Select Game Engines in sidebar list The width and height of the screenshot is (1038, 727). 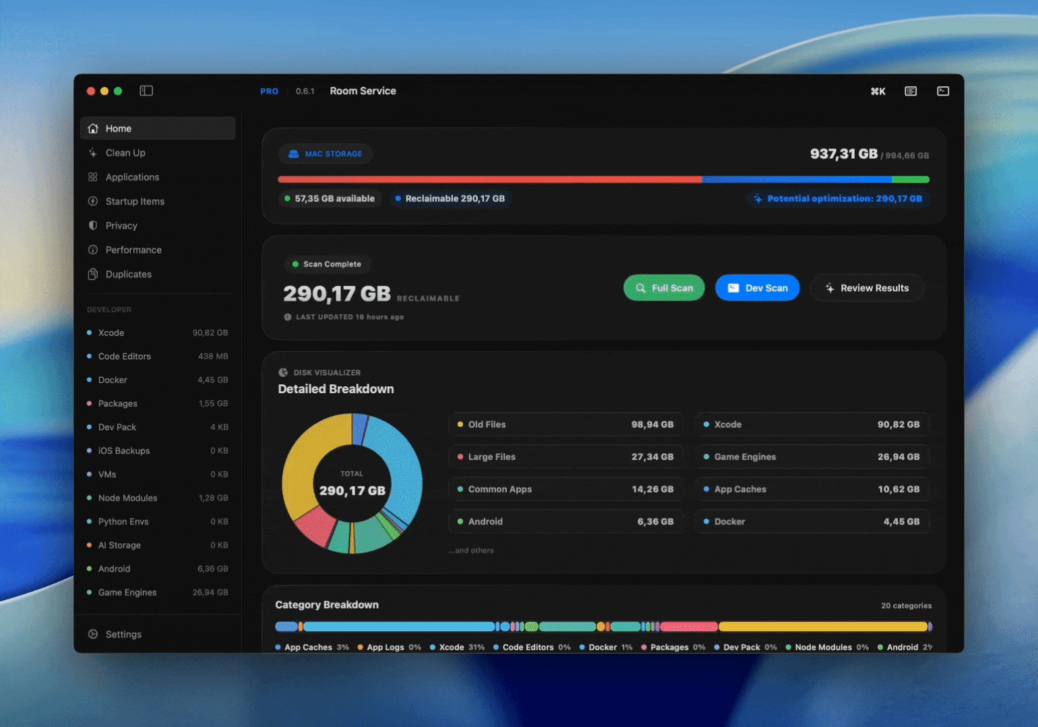pyautogui.click(x=158, y=592)
